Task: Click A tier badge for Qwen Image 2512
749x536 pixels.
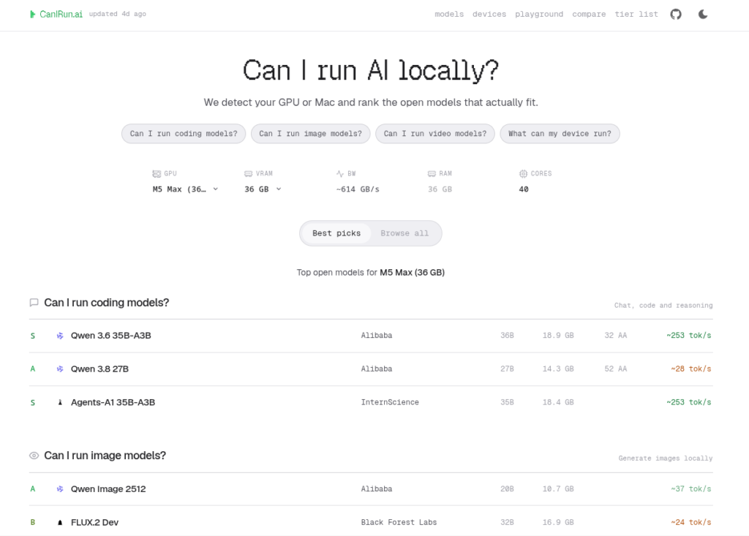Action: pos(32,488)
